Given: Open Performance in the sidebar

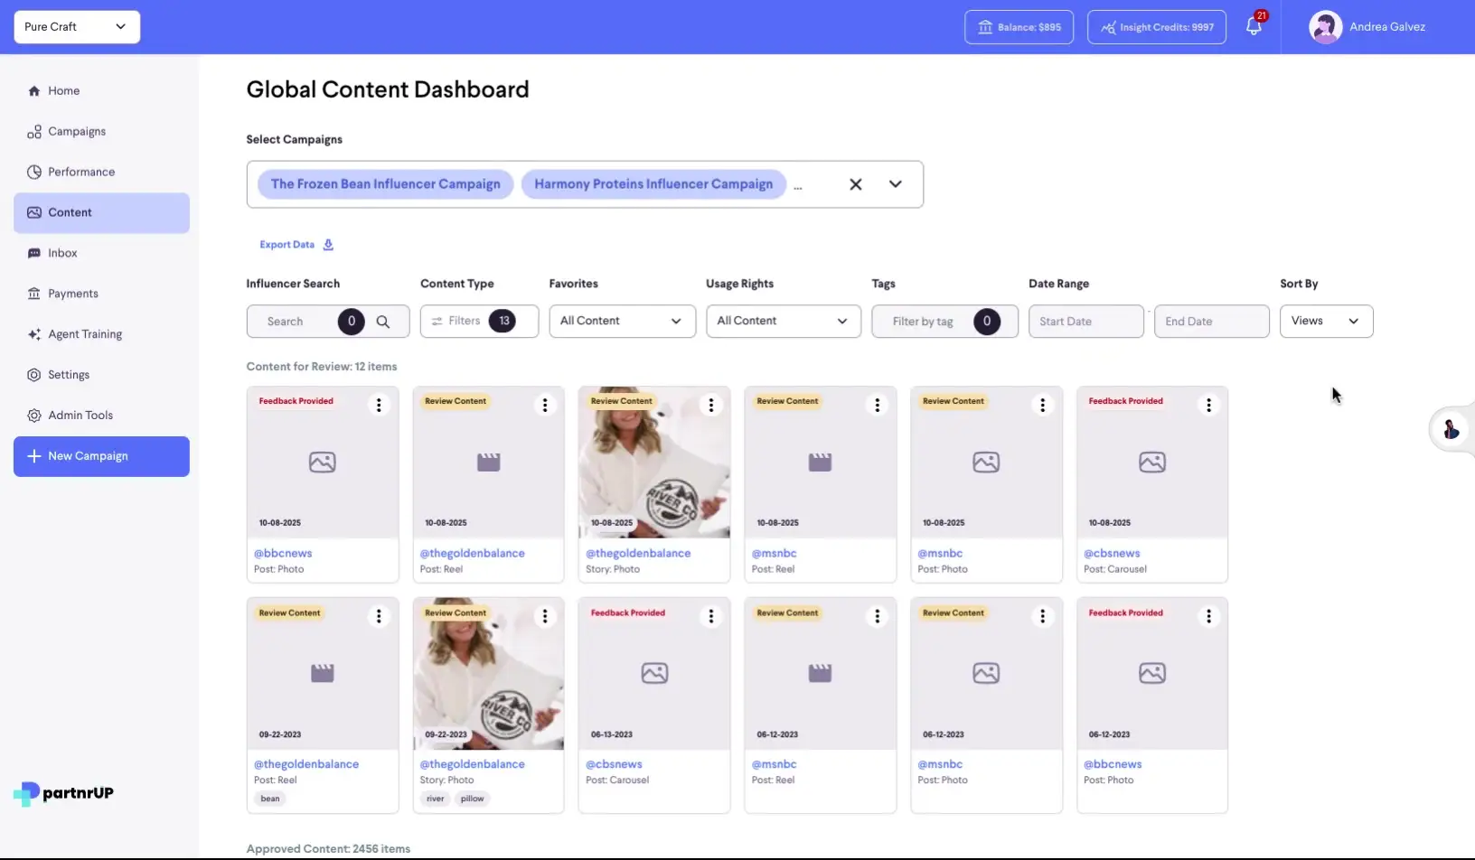Looking at the screenshot, I should pyautogui.click(x=101, y=172).
